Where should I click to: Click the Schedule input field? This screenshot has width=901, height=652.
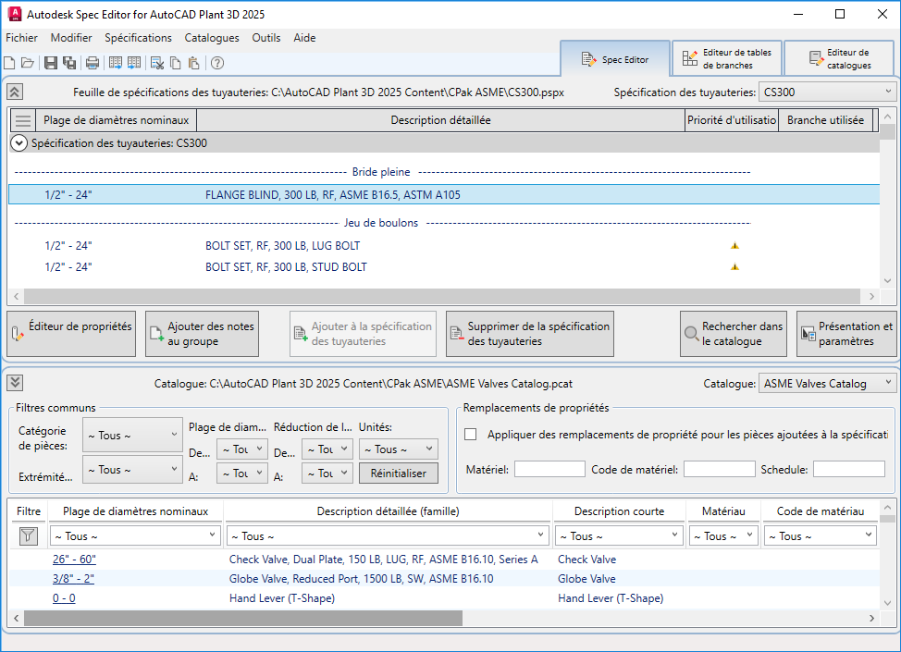848,469
